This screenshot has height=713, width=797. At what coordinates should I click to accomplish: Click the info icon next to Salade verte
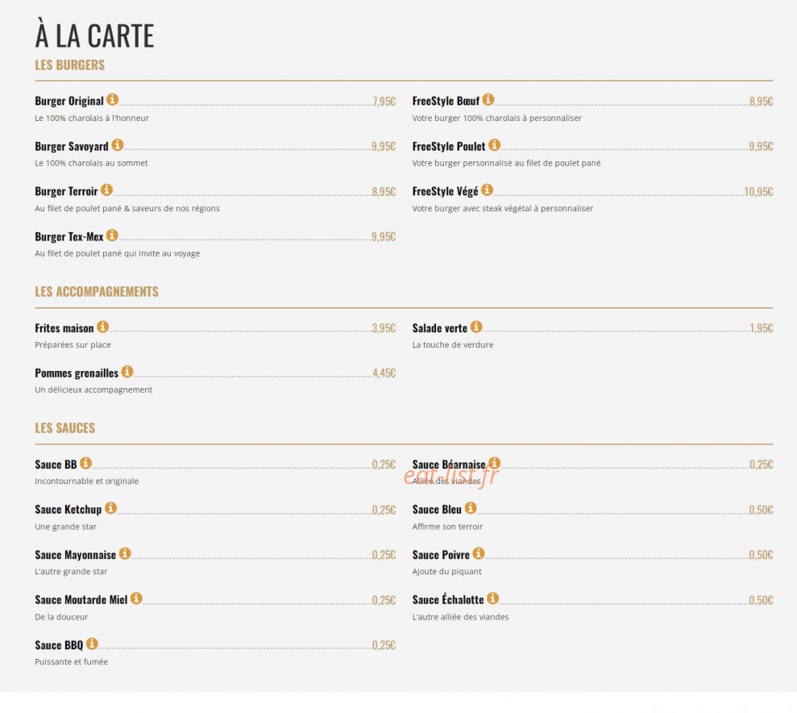475,327
